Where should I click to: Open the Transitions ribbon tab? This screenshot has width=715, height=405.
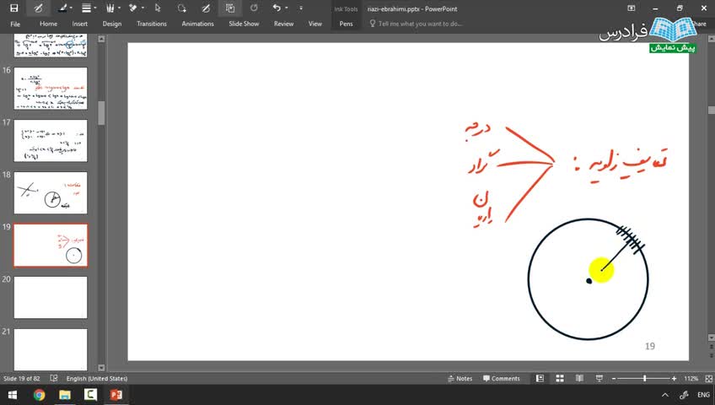point(152,24)
